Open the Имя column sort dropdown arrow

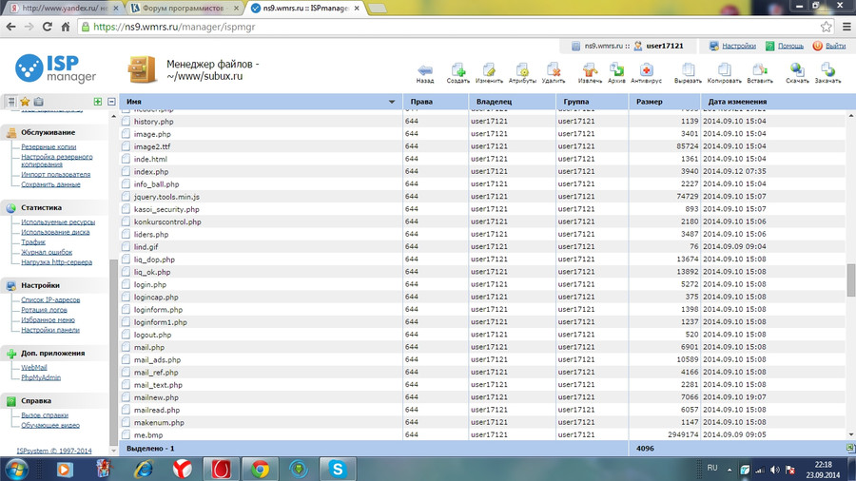(392, 102)
